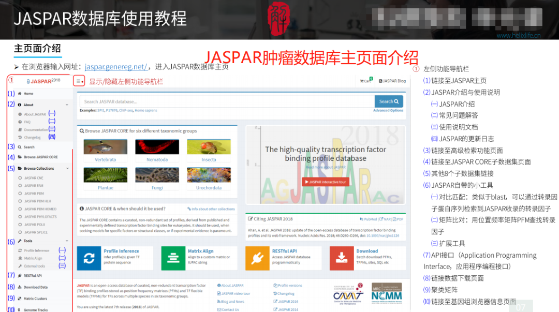The image size is (559, 312).
Task: Click the Homo sapiens example link
Action: [146, 111]
